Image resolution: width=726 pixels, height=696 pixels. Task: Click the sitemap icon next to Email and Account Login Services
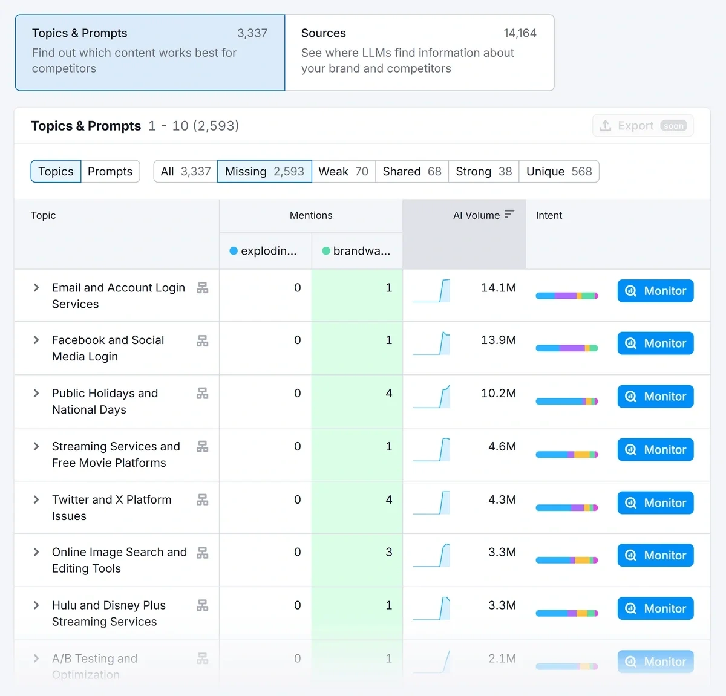(203, 288)
